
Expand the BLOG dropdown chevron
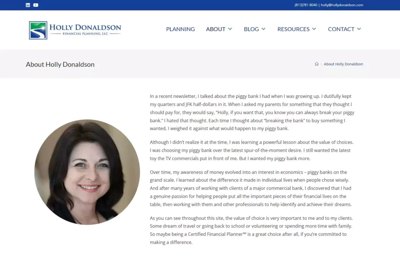(264, 29)
